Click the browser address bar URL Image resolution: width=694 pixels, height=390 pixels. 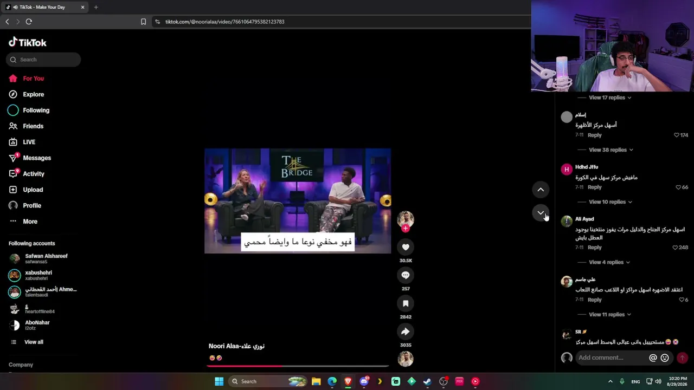pyautogui.click(x=225, y=22)
